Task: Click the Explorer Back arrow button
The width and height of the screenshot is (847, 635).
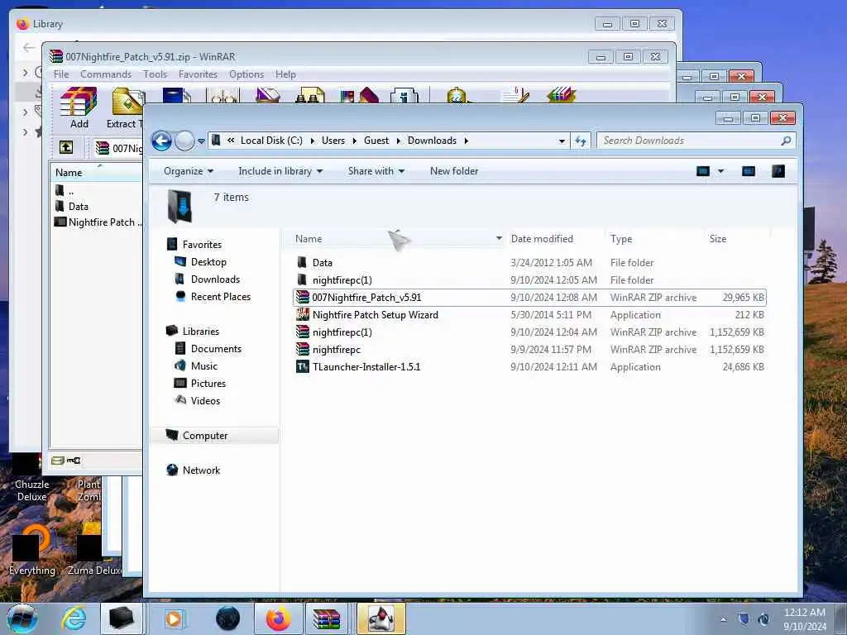Action: coord(161,141)
